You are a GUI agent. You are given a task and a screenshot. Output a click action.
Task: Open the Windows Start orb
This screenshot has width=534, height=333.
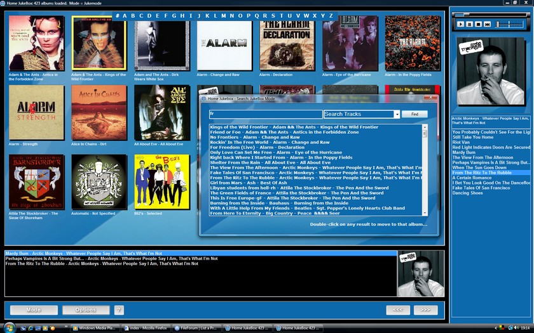click(9, 327)
